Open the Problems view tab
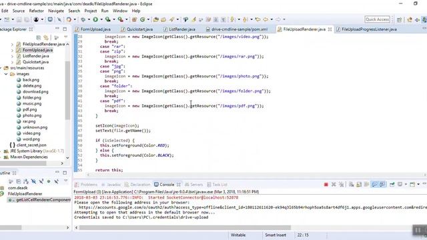 pos(86,185)
